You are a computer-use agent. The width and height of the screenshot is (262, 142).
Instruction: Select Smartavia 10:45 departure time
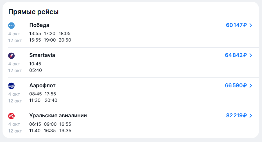[x=35, y=64]
